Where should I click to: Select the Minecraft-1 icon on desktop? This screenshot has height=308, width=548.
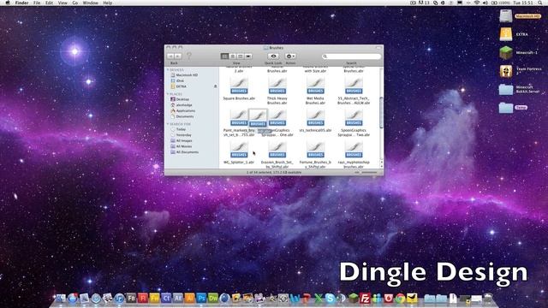tap(506, 53)
